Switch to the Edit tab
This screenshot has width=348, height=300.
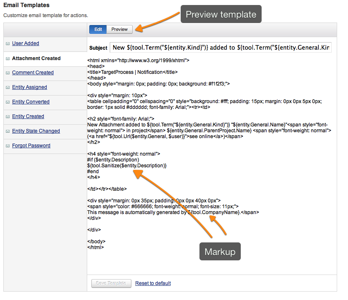pos(98,29)
